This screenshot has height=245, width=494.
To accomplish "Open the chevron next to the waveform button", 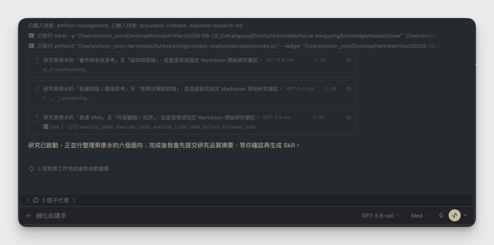I will (466, 216).
